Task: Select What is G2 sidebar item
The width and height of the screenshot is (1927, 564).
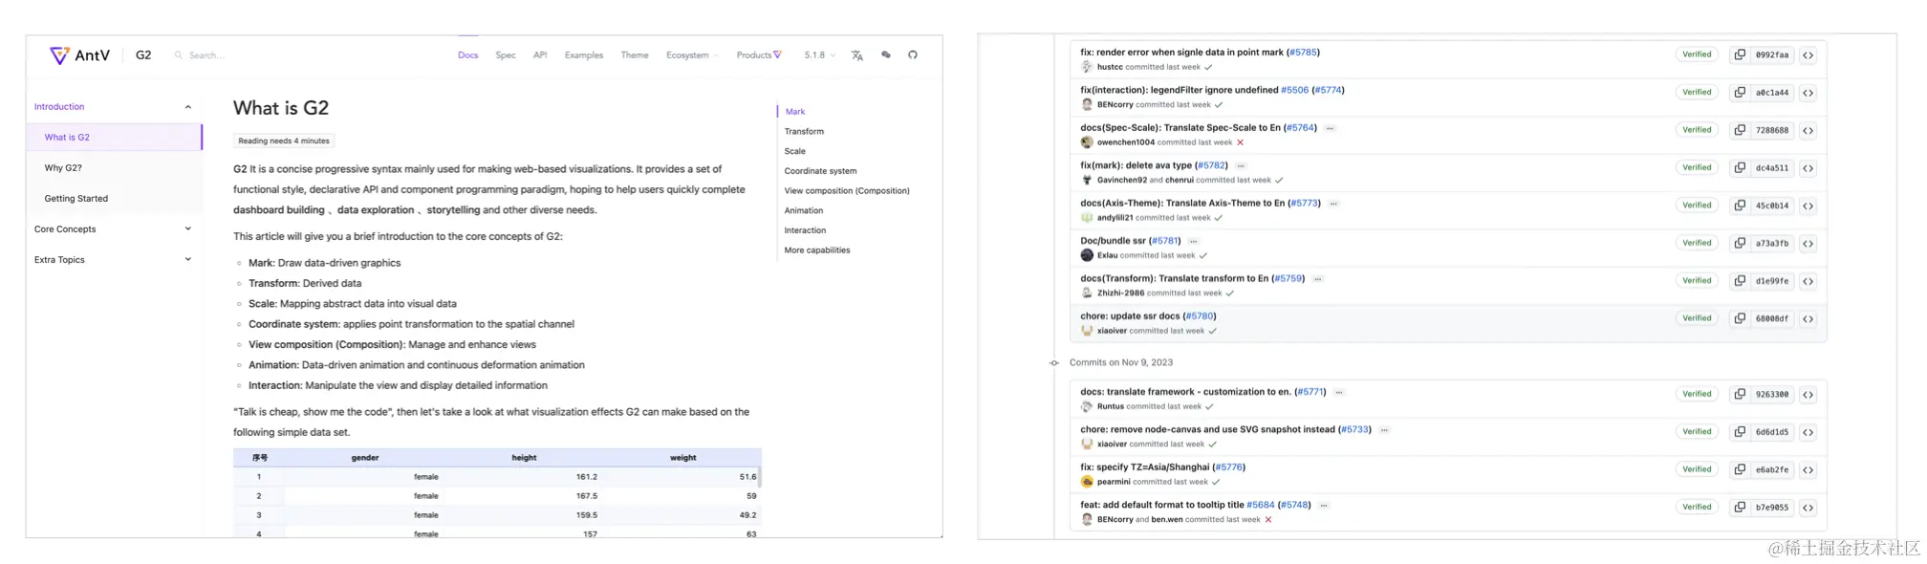Action: point(114,138)
